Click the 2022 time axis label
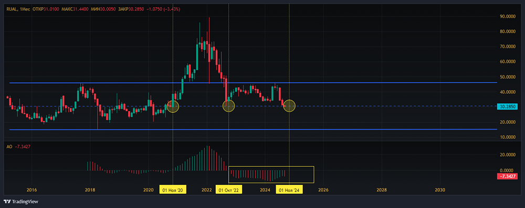Viewport: 525px width, 208px height. 207,190
